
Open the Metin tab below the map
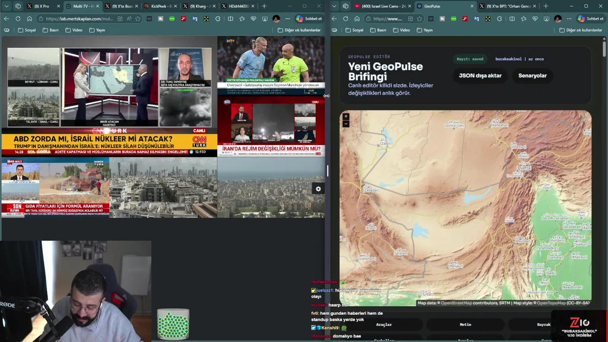[x=465, y=324]
